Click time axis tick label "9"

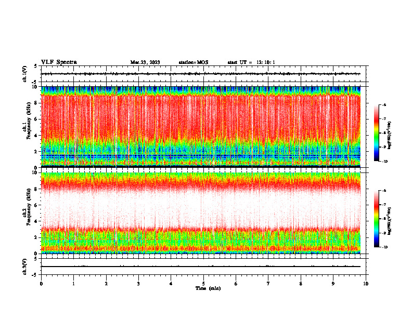click(x=333, y=284)
